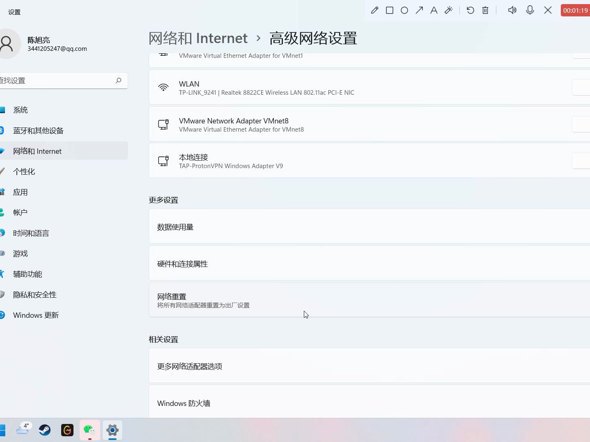Open Windows 防火墙 link
The height and width of the screenshot is (442, 590).
click(x=369, y=402)
